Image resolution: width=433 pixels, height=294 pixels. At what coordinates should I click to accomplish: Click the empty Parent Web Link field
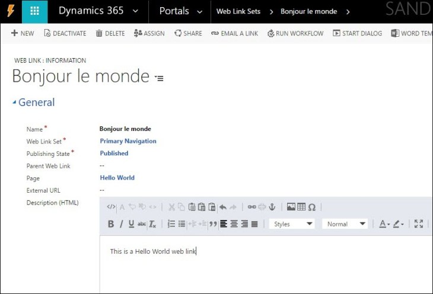click(102, 165)
